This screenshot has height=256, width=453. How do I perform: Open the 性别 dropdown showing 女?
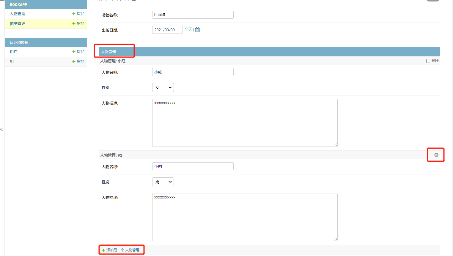click(163, 88)
